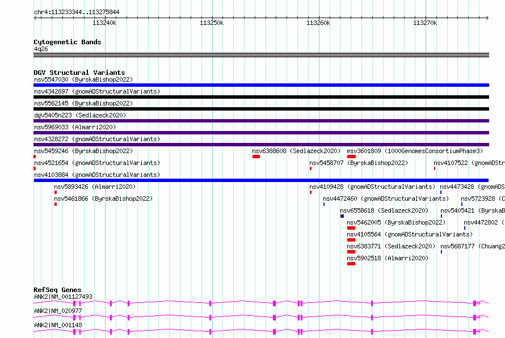Image resolution: width=505 pixels, height=338 pixels.
Task: Click the purple bar under nsv5969033
Action: [261, 133]
